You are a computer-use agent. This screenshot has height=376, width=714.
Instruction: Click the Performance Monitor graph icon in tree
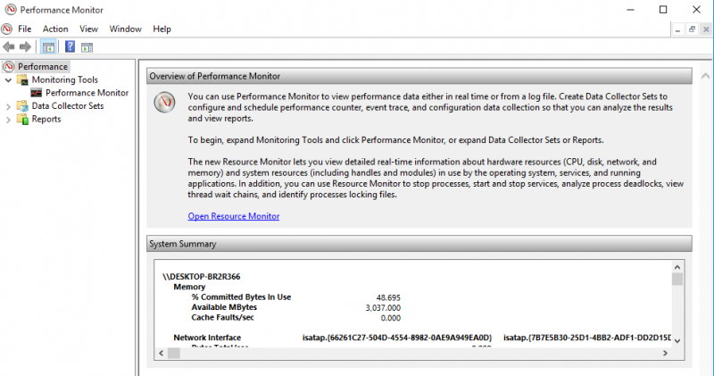point(37,93)
